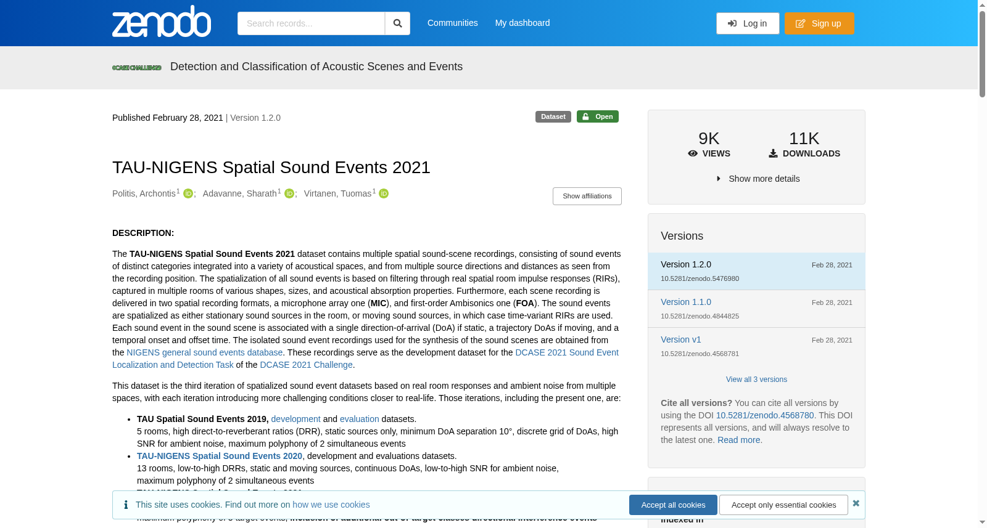Open ORCID icon for Virtanen, Tuomas
987x528 pixels.
point(384,193)
